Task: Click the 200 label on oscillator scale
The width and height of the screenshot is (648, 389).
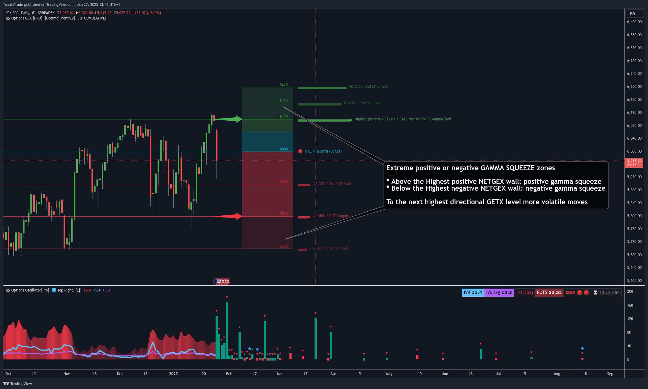Action: tap(630, 292)
